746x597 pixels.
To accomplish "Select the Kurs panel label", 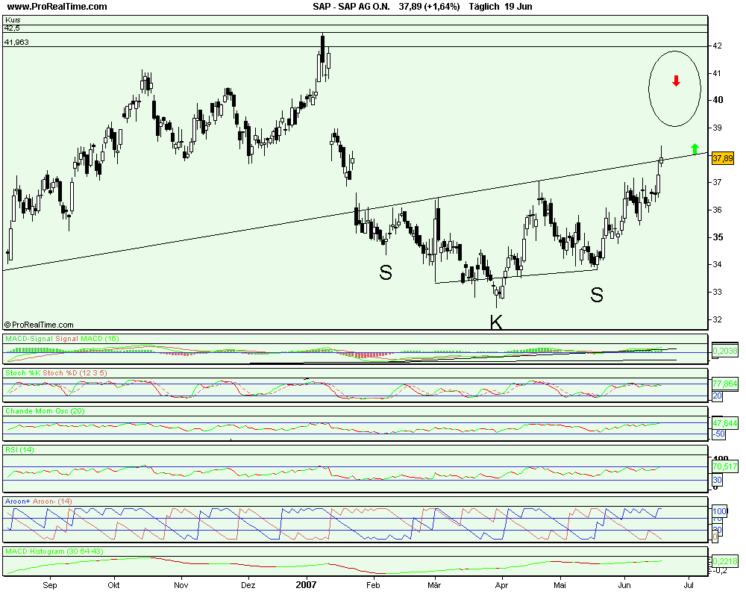I will tap(13, 20).
